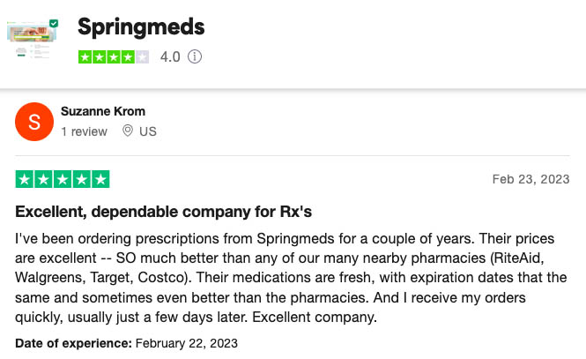Screen dimensions: 586x359
Task: Click the TrustScore info icon
Action: [195, 56]
